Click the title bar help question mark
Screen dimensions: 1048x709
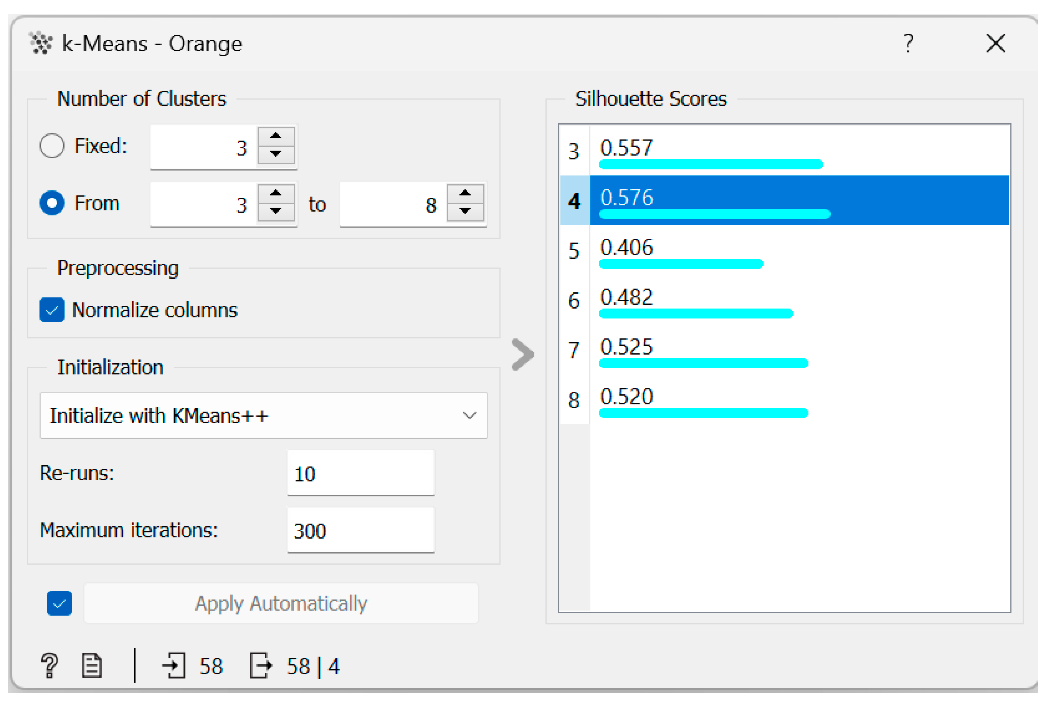pyautogui.click(x=908, y=43)
